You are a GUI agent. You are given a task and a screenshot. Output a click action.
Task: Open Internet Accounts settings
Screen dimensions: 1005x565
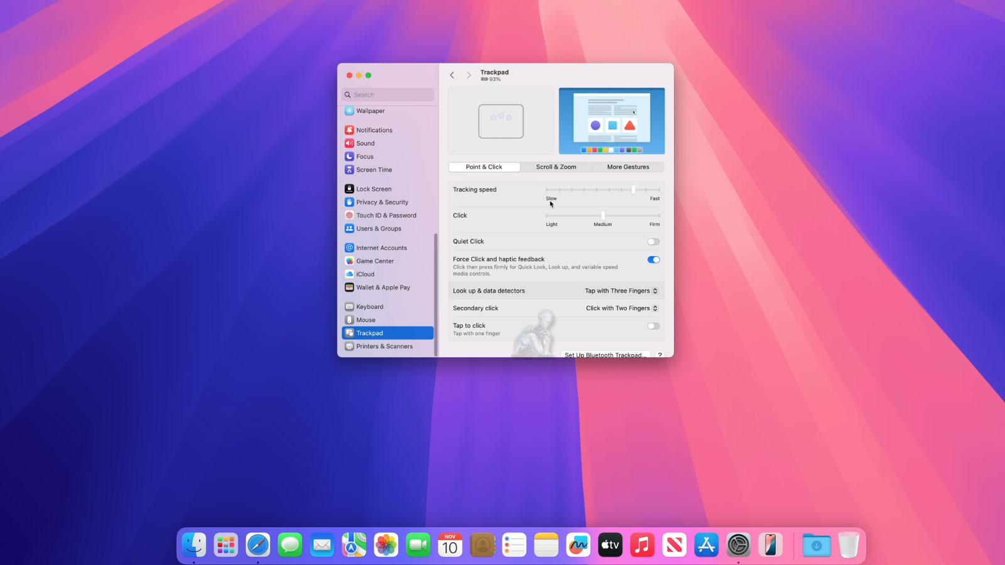click(388, 248)
